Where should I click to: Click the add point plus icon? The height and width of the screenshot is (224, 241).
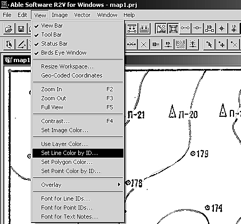pyautogui.click(x=221, y=44)
